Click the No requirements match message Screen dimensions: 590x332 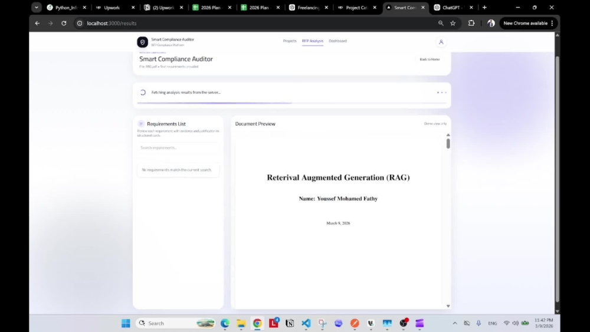click(x=177, y=170)
